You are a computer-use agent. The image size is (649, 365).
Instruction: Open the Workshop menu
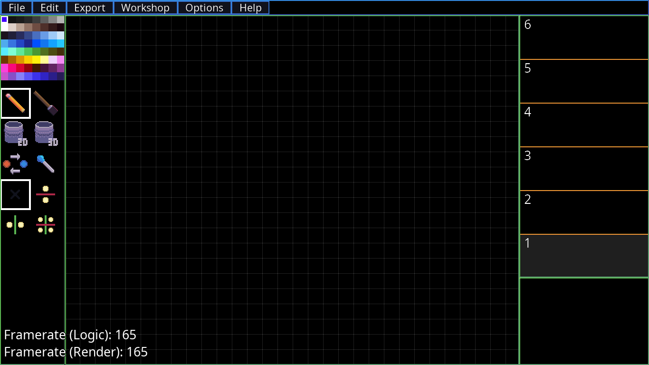click(x=145, y=8)
